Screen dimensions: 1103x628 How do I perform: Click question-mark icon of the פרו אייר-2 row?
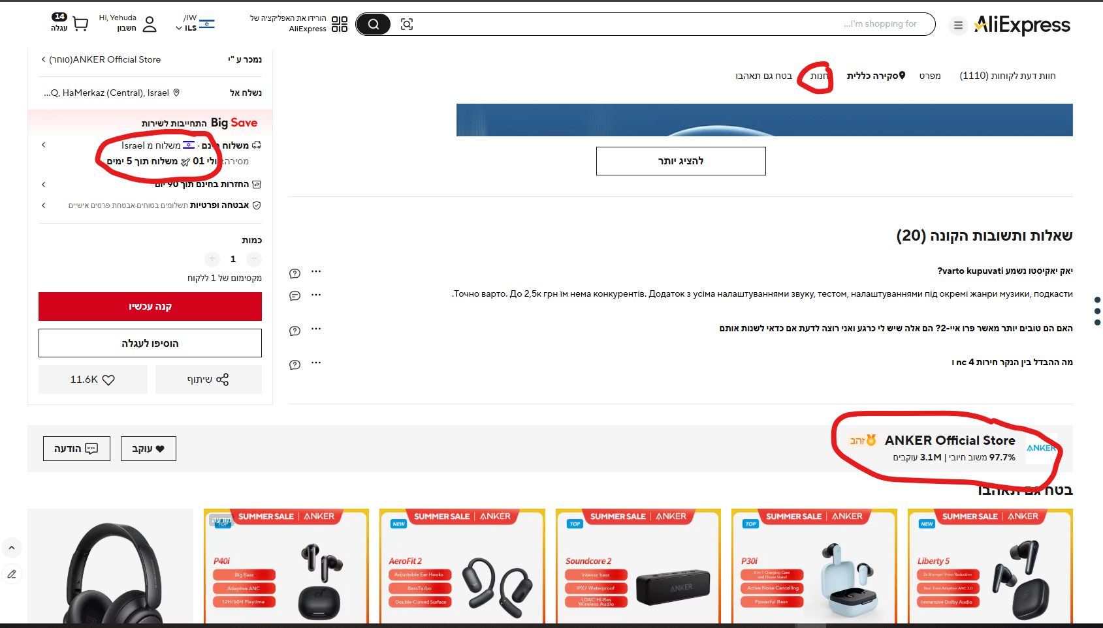[x=295, y=331]
